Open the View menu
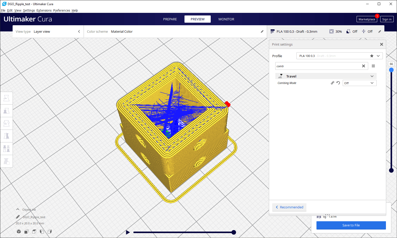This screenshot has height=238, width=397. pyautogui.click(x=18, y=11)
